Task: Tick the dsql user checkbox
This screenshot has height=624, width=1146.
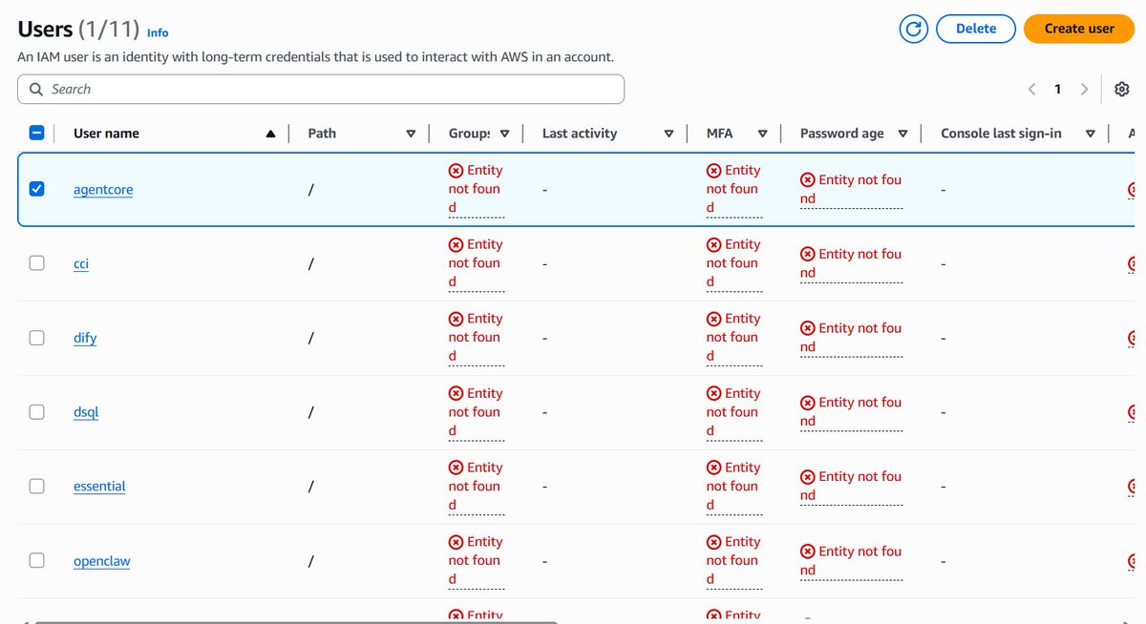Action: point(36,412)
